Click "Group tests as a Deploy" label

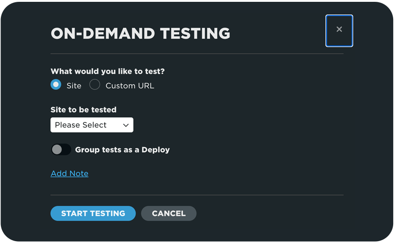pyautogui.click(x=122, y=149)
